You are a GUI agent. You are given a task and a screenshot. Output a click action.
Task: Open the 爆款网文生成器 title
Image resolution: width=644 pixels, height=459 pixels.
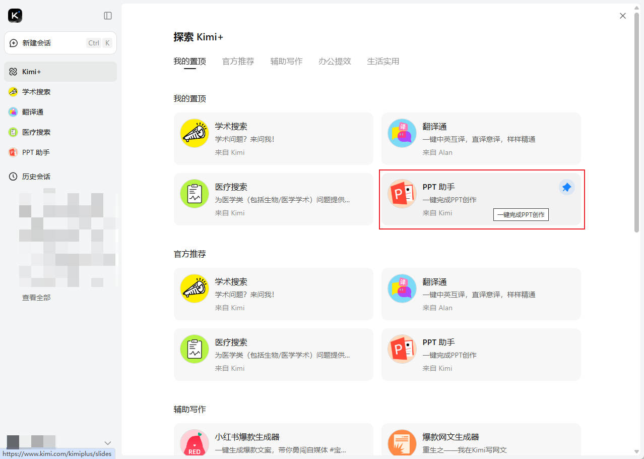pos(451,437)
